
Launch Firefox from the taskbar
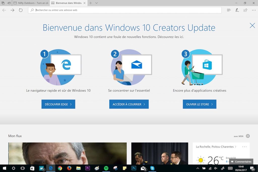click(69, 168)
